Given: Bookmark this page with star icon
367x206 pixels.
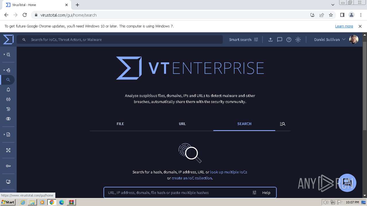Looking at the screenshot, I should (331, 15).
